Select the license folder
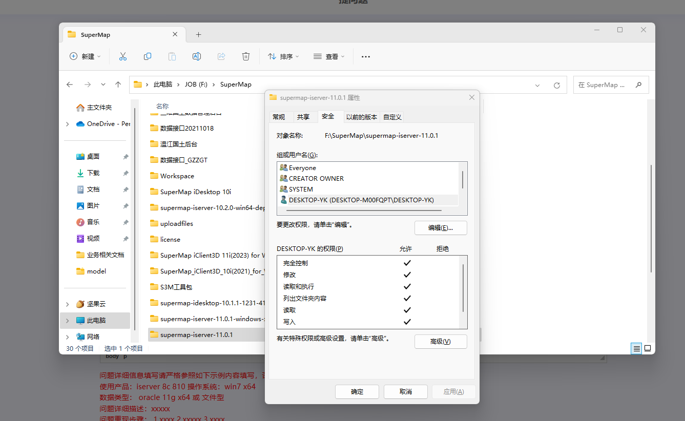This screenshot has height=421, width=685. (165, 240)
